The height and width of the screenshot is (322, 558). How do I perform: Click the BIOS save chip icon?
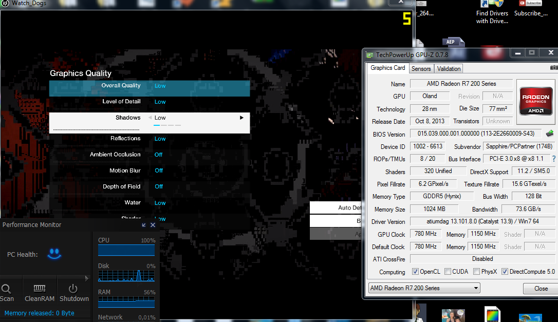[550, 134]
